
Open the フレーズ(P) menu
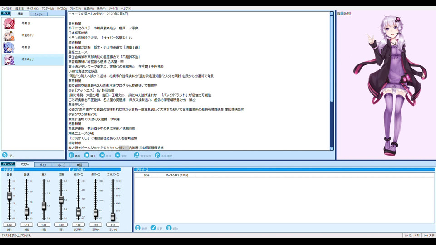pyautogui.click(x=75, y=9)
